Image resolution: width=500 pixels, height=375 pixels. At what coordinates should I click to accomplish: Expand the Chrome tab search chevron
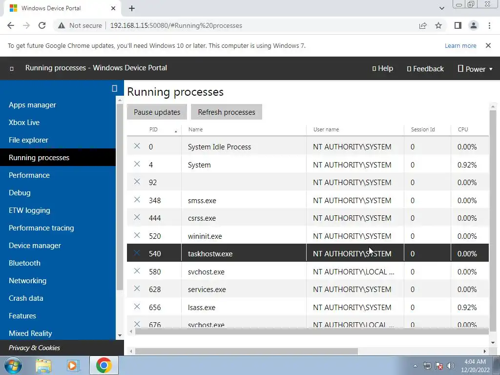(x=441, y=8)
